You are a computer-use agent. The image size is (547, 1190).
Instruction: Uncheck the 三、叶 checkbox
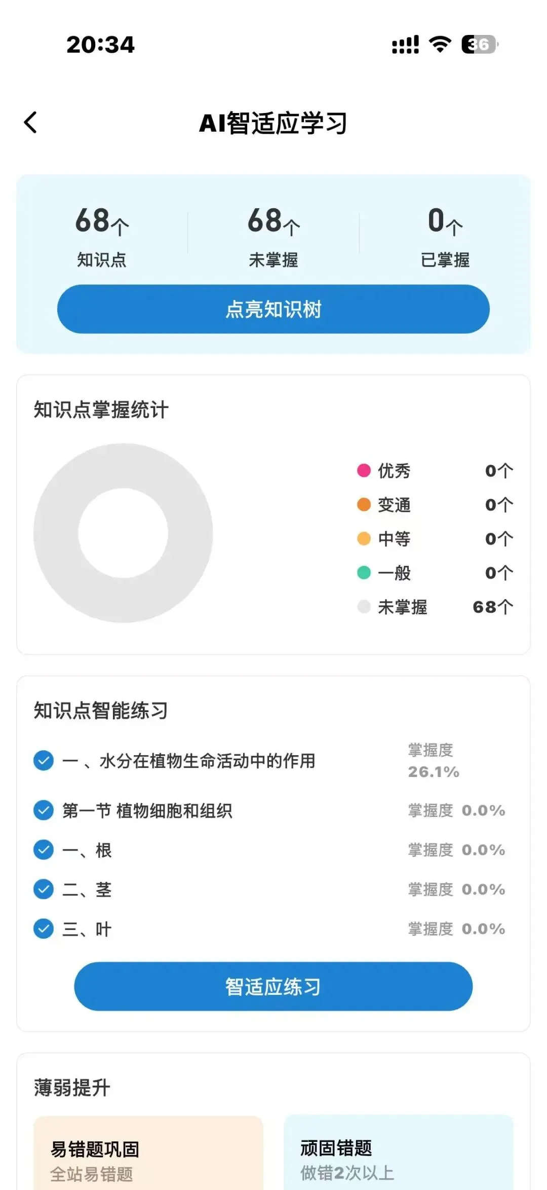[x=44, y=929]
